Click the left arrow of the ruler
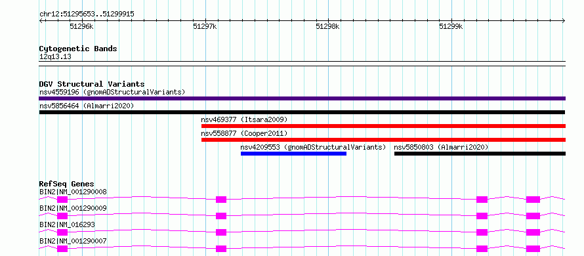Image resolution: width=584 pixels, height=256 pixels. tap(41, 21)
